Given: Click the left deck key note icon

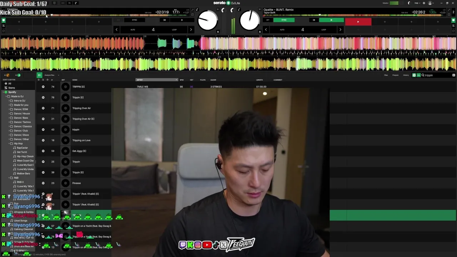Looking at the screenshot, I should (197, 10).
